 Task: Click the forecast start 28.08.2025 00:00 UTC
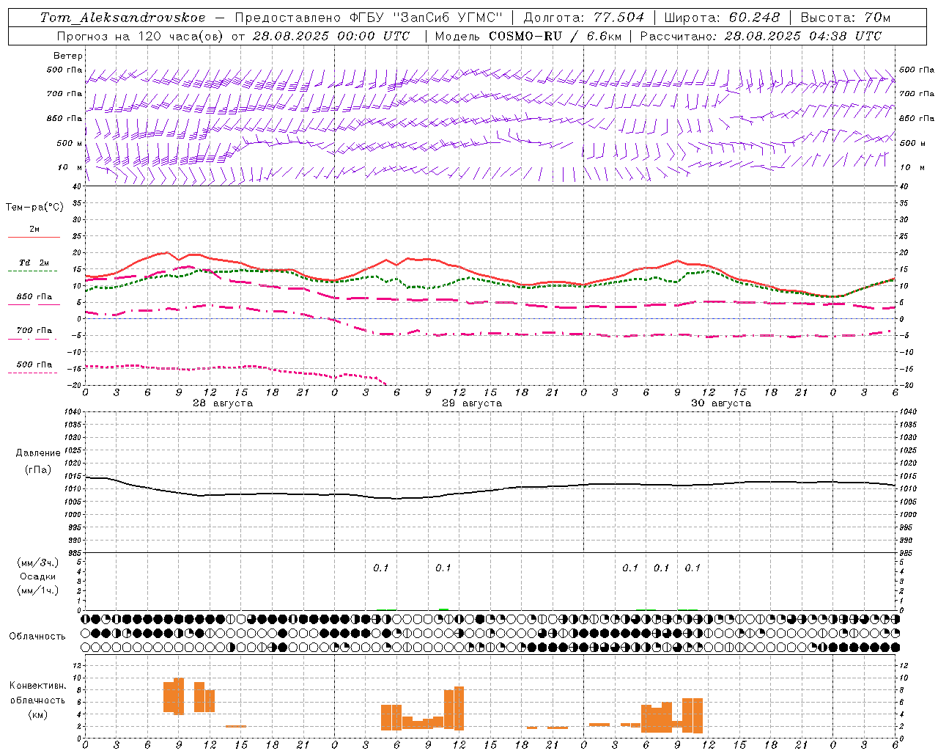coord(331,36)
